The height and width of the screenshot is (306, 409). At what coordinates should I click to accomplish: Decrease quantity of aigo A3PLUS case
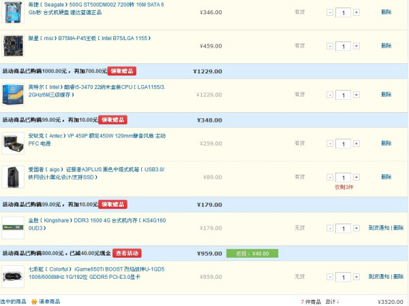330,177
